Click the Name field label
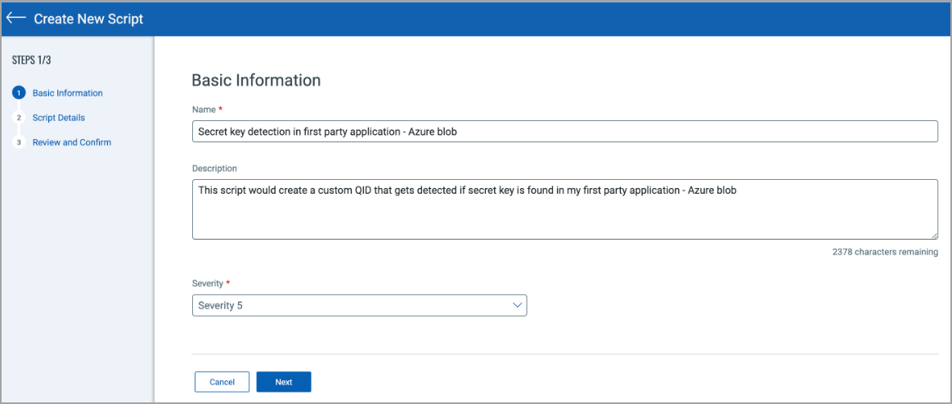 tap(204, 110)
